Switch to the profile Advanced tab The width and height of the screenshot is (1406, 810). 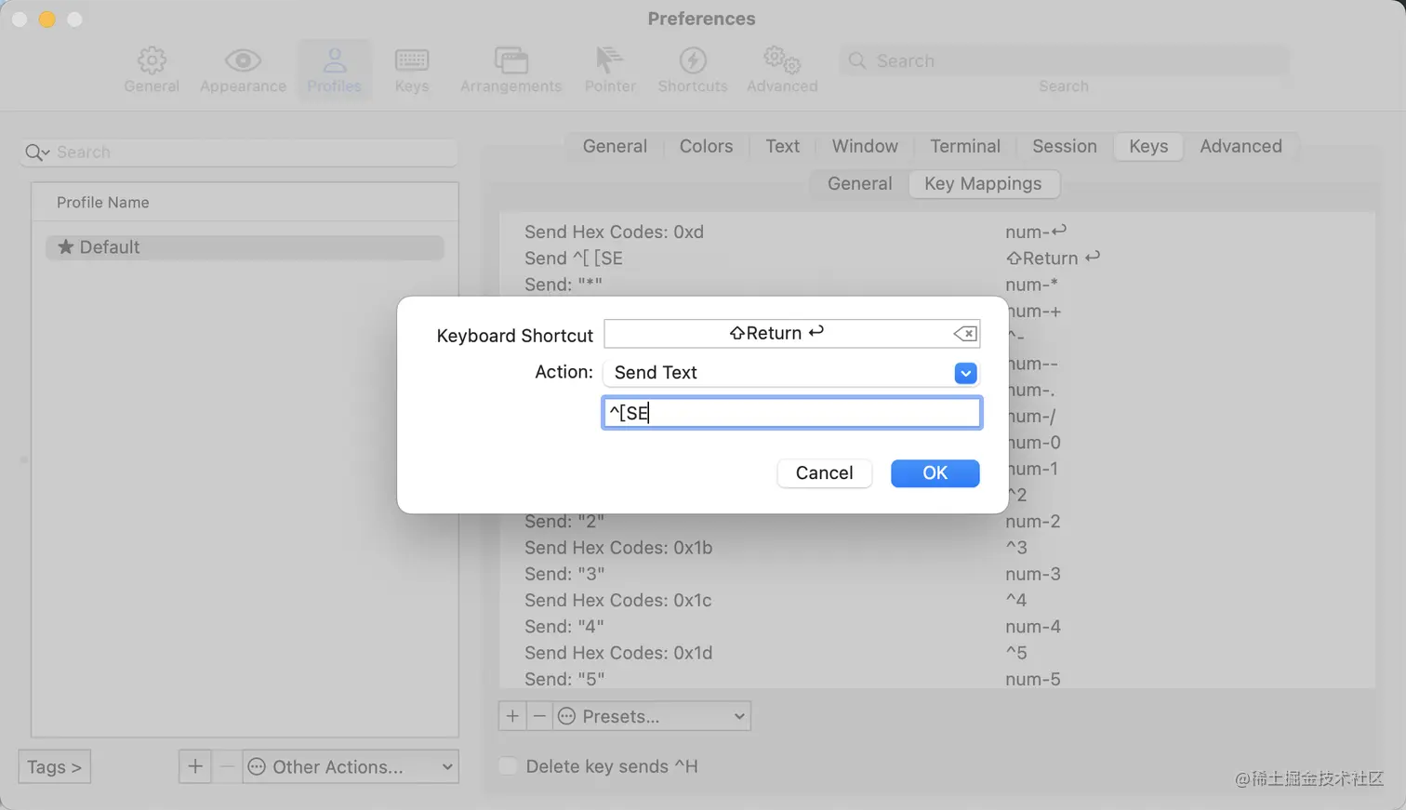coord(1240,146)
